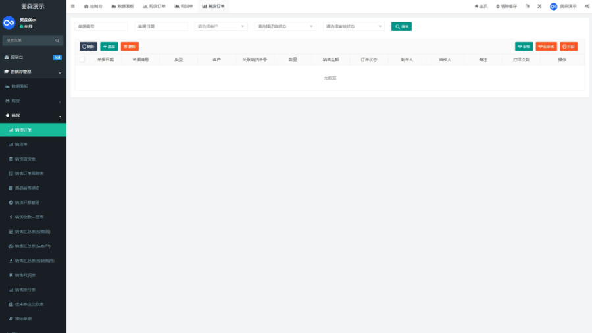The image size is (592, 333).
Task: Click the green 审核 audit button
Action: tap(524, 47)
